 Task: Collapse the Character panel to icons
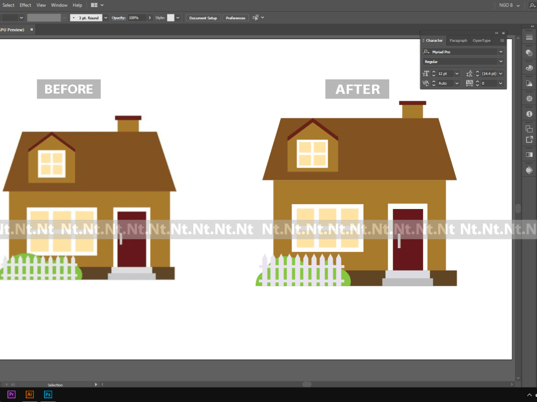(496, 33)
